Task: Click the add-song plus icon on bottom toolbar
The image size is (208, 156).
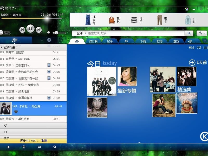Action: click(9, 147)
